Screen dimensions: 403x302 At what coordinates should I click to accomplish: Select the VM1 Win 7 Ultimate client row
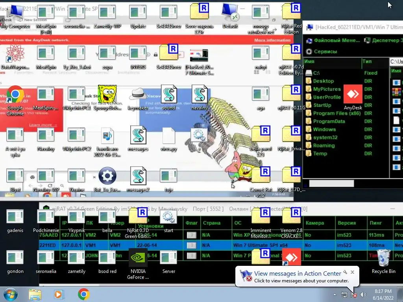click(x=221, y=245)
